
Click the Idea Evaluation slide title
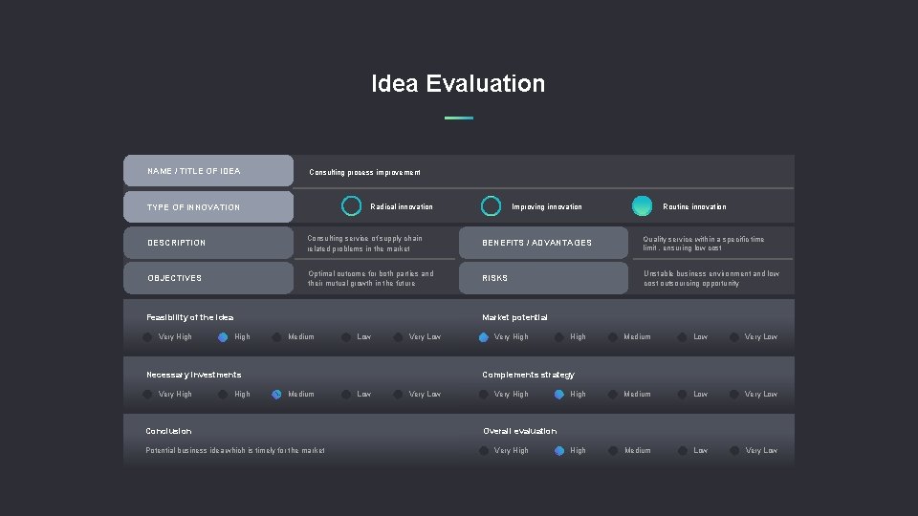pyautogui.click(x=458, y=84)
